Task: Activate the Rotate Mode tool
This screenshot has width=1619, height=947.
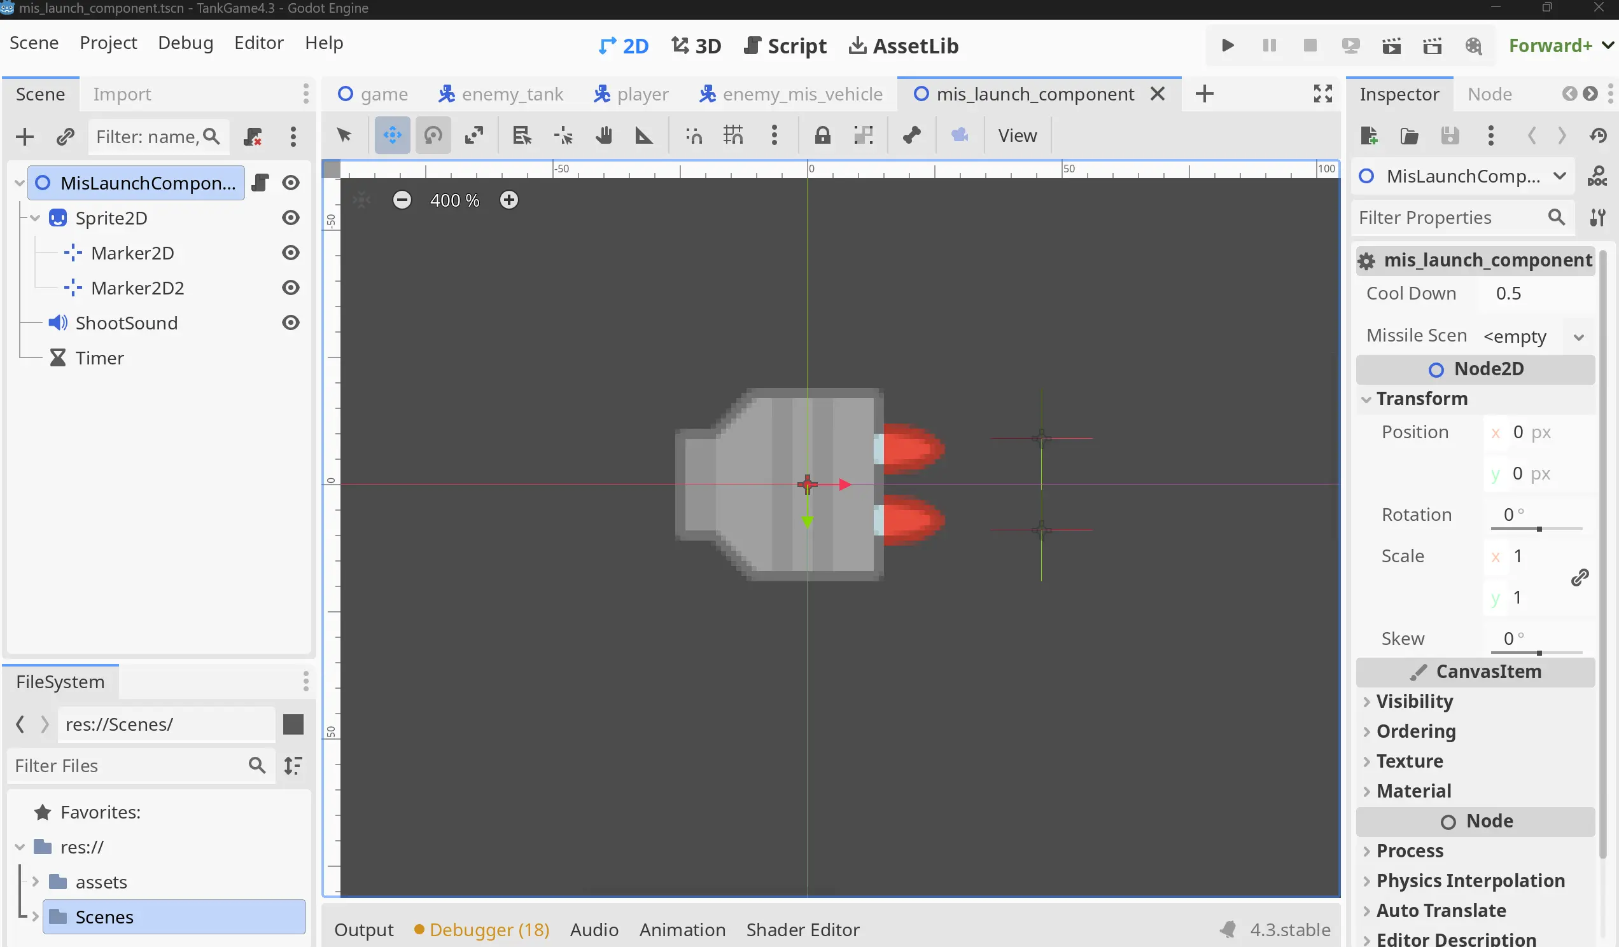Action: (433, 135)
